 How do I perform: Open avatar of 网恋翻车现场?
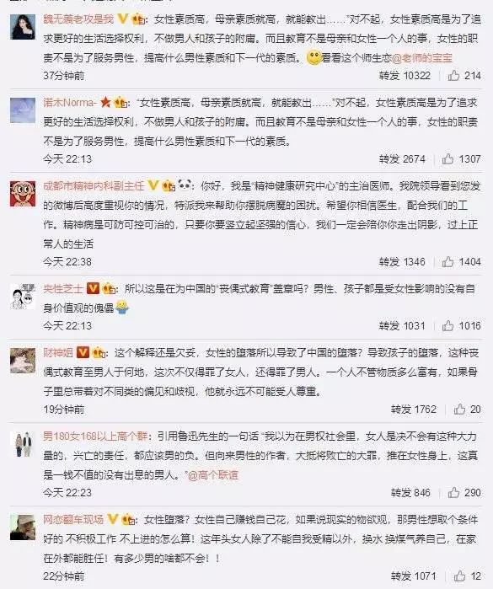pos(23,527)
